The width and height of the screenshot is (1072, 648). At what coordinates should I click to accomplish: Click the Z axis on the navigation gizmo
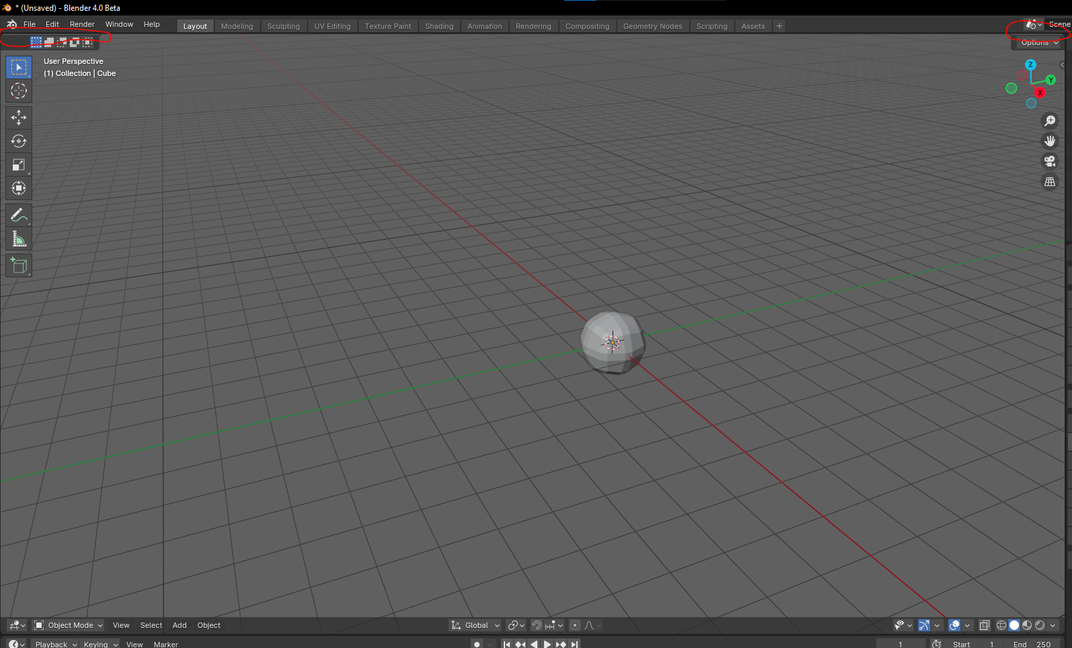pos(1030,64)
